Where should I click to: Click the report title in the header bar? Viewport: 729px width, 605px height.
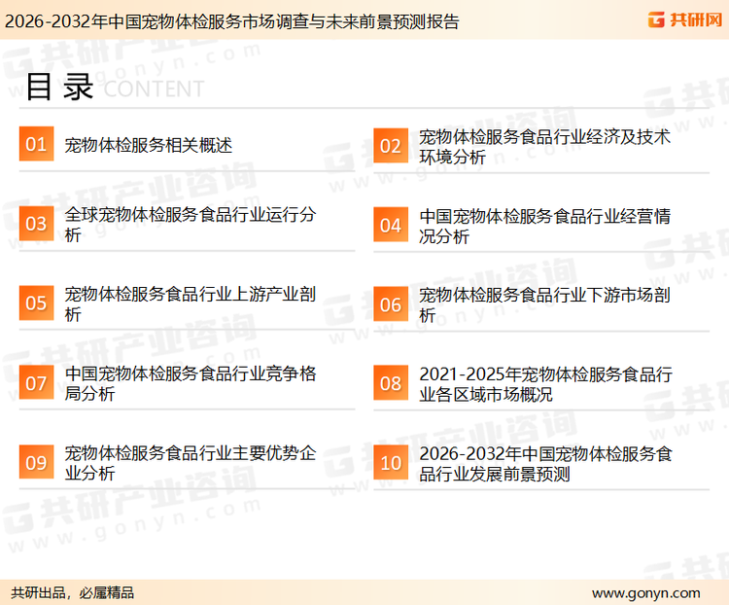point(232,21)
